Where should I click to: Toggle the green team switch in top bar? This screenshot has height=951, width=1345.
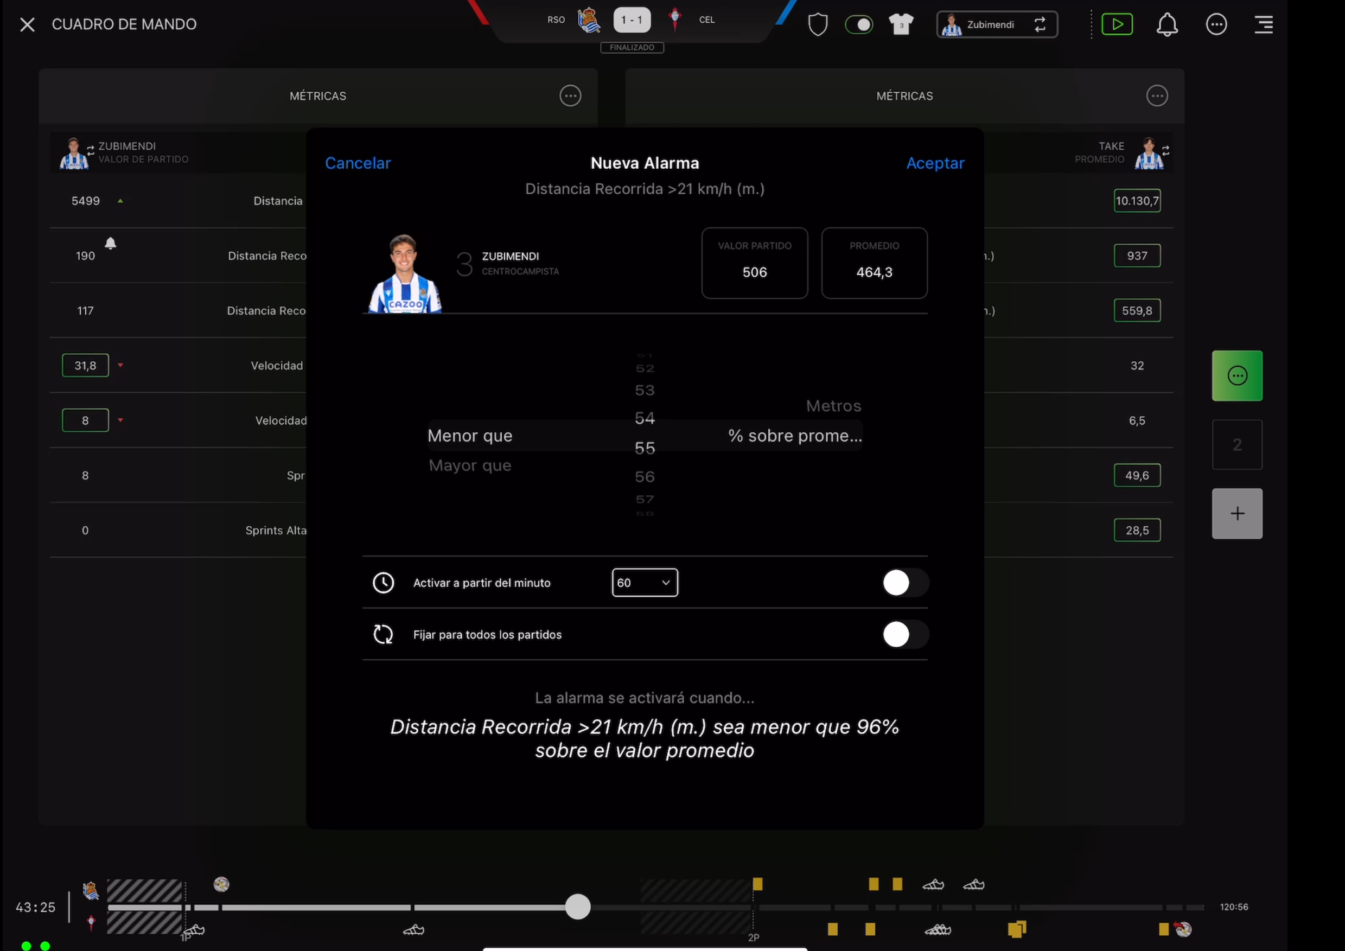tap(859, 24)
